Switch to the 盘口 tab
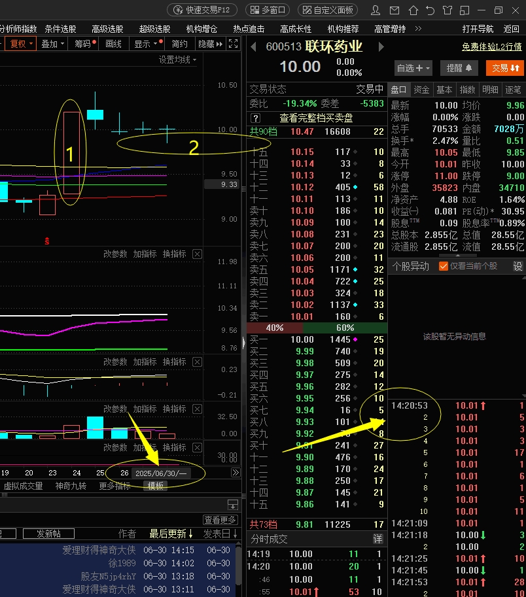Viewport: 526px width, 597px height. [398, 90]
